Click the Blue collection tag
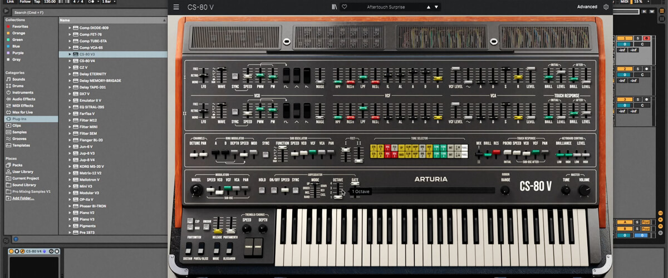Image resolution: width=668 pixels, height=278 pixels. (17, 46)
